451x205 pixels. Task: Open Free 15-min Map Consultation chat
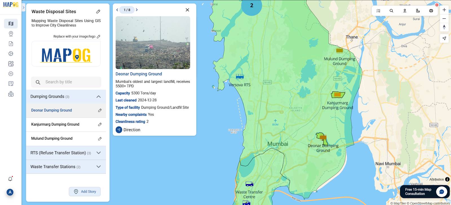[x=425, y=192]
